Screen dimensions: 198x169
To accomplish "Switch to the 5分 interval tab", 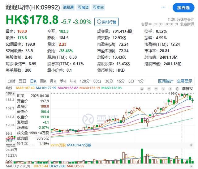I will [131, 81].
